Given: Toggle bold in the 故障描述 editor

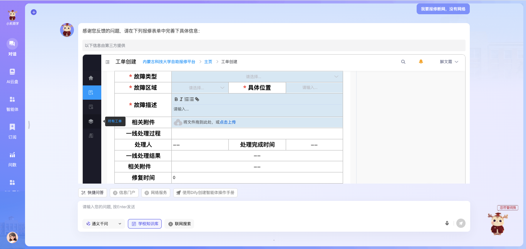Looking at the screenshot, I should (x=176, y=99).
